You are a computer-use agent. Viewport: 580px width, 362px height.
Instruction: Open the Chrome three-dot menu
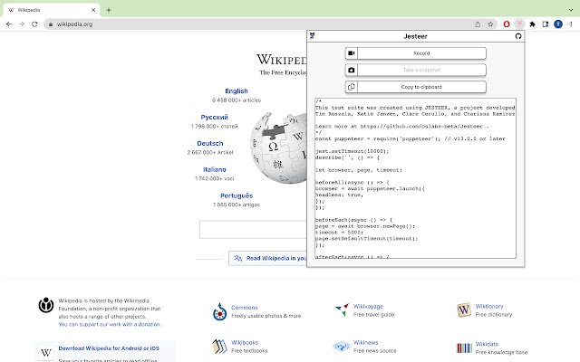coord(571,24)
